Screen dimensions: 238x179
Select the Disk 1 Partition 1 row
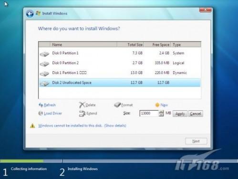[120, 73]
